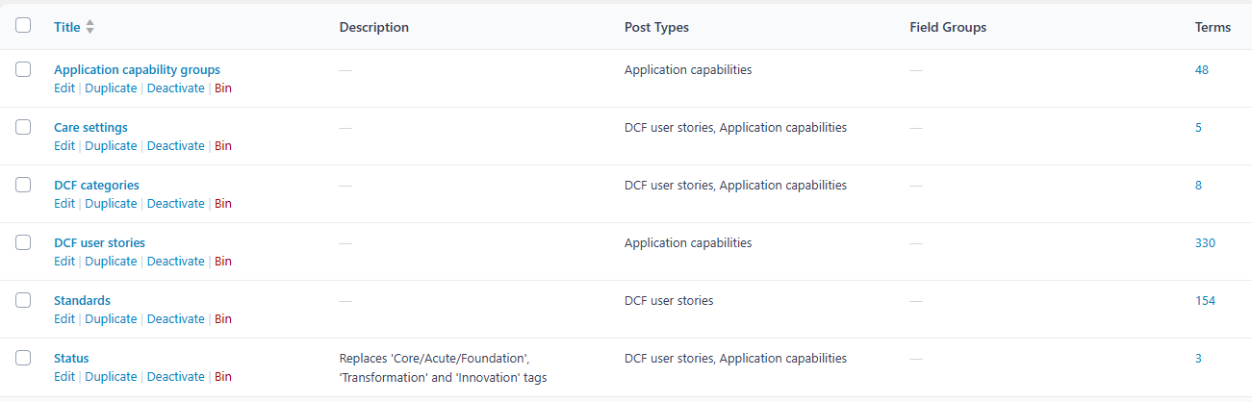Select the Application capability groups row checkbox
1252x402 pixels.
pos(23,69)
